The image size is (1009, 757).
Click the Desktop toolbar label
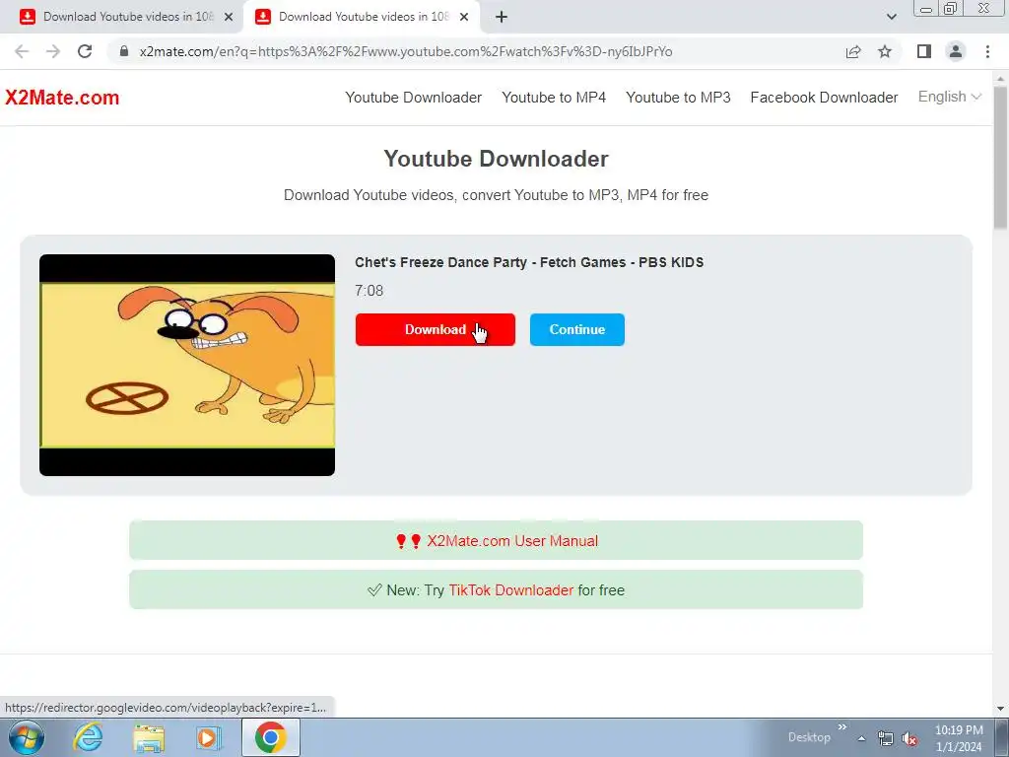[x=809, y=737]
